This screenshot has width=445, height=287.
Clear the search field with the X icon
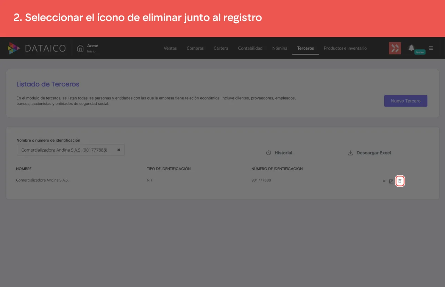[x=119, y=150]
